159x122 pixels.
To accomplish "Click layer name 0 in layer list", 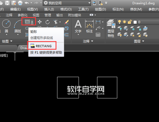I will pos(139,22).
